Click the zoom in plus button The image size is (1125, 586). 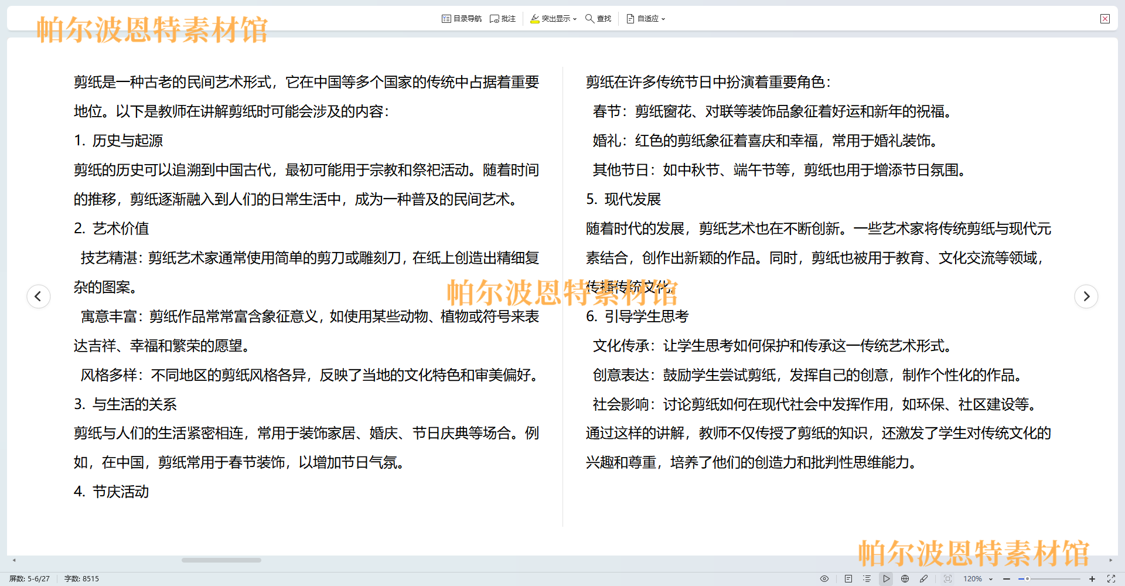point(1092,578)
